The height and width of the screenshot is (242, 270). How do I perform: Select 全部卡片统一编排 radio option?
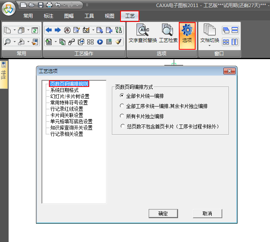coord(142,96)
